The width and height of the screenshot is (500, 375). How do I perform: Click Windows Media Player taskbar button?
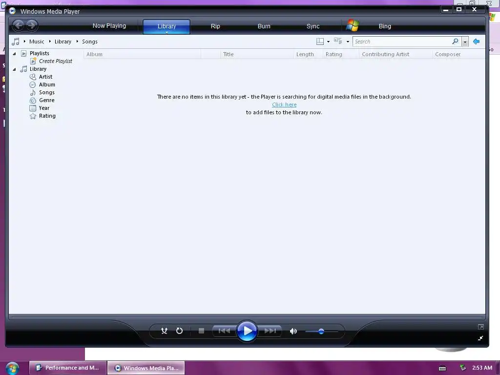146,368
